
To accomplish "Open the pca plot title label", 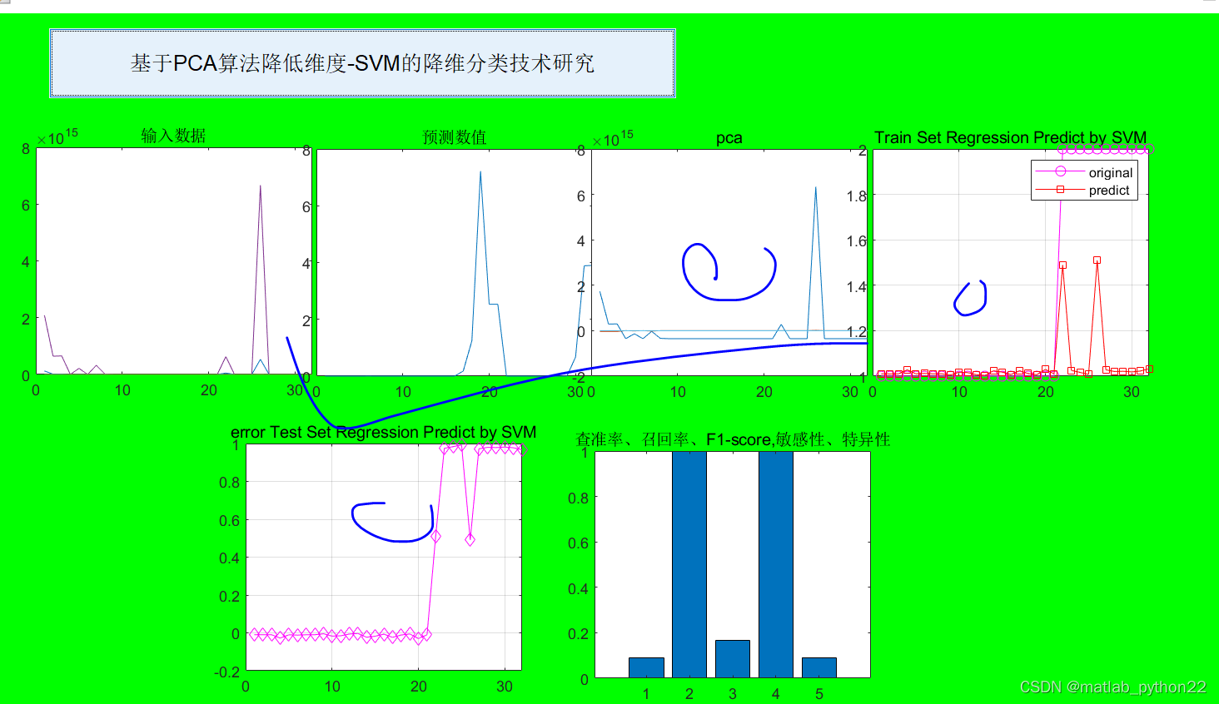I will pos(729,137).
